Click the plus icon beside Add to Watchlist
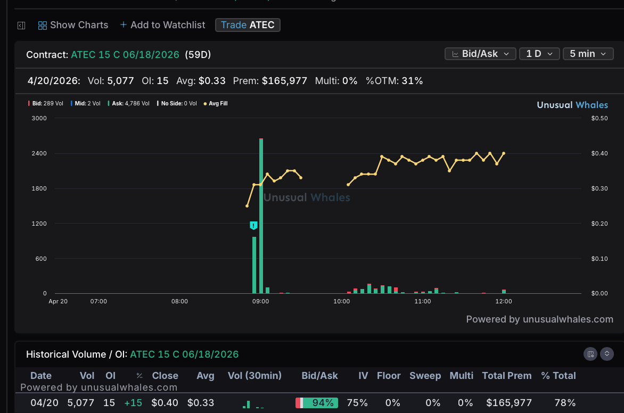The image size is (624, 413). tap(124, 24)
